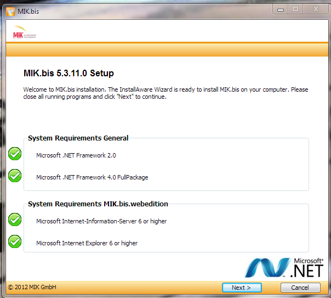Viewport: 331px width, 298px height.
Task: Click the 'MIK.bis 5.3.11.0 Setup' heading
Action: tap(69, 74)
